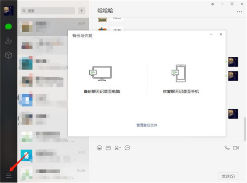Open the Favorites cube icon

[x=8, y=55]
